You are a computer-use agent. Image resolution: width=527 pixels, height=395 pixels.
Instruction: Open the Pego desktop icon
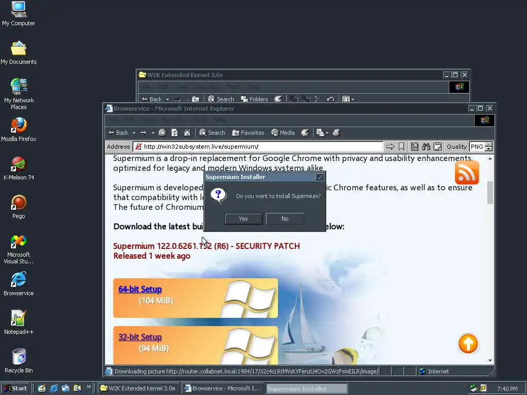coord(19,207)
